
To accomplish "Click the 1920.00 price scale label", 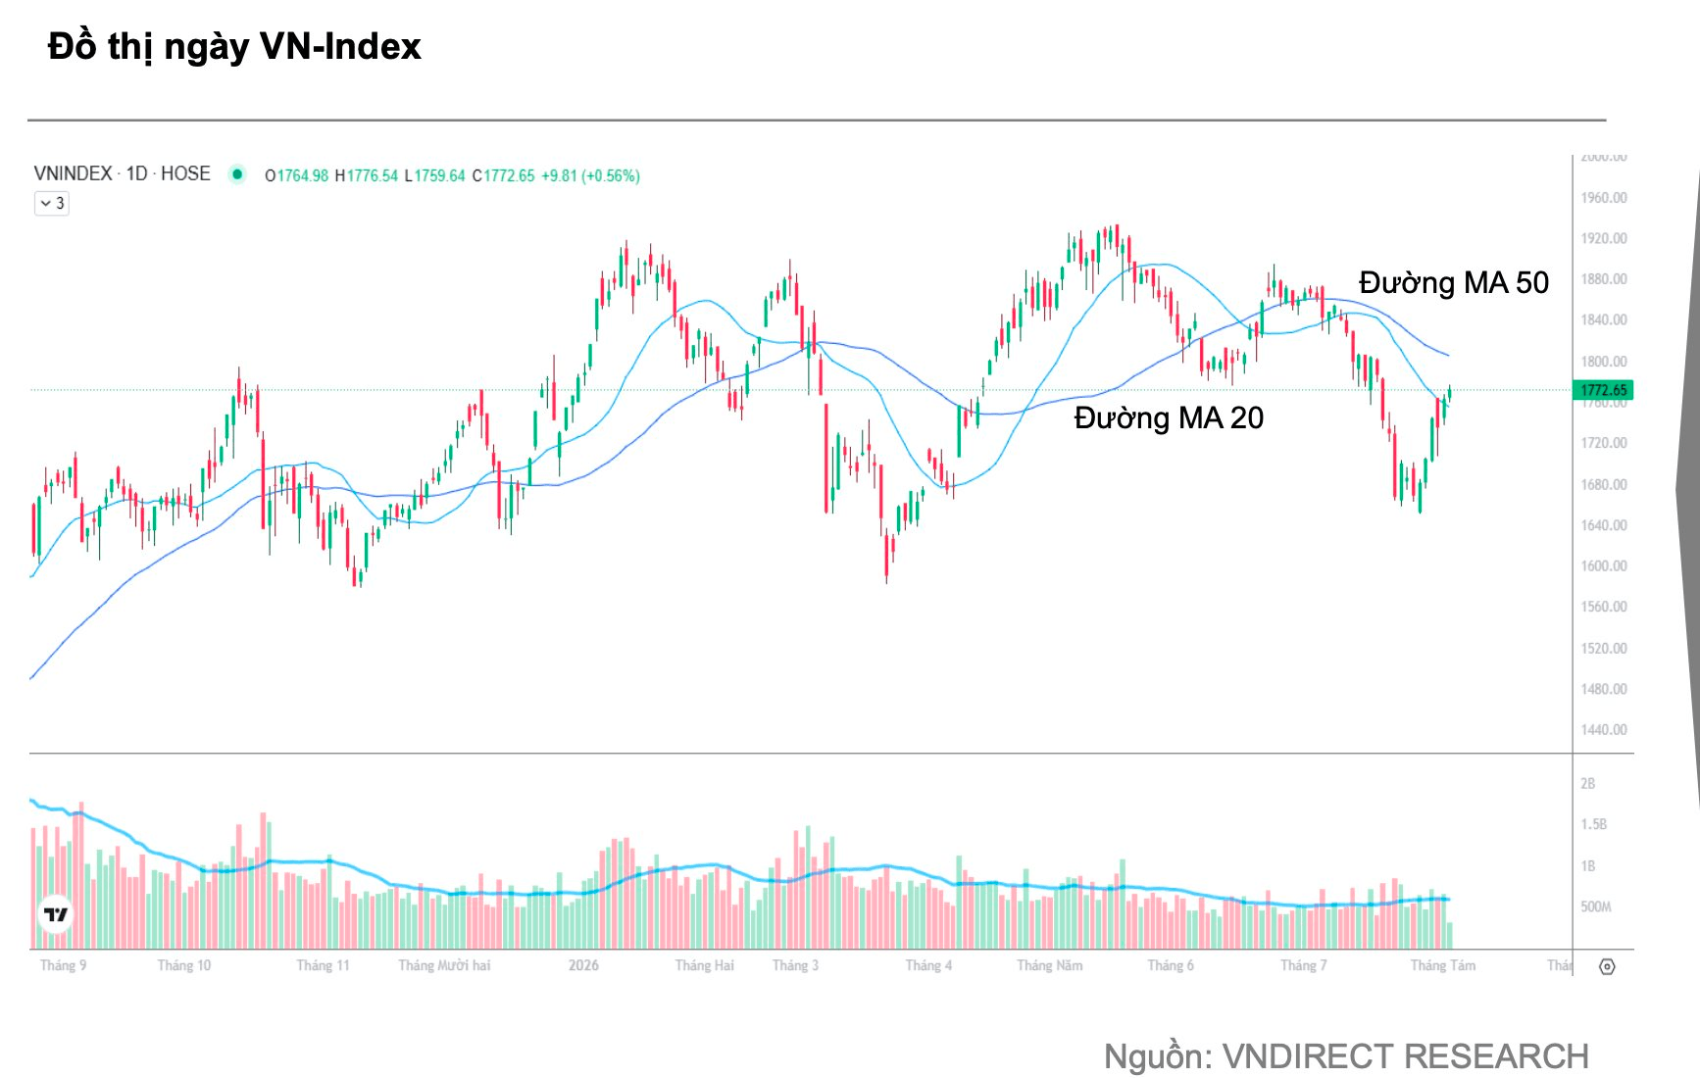I will (x=1603, y=238).
